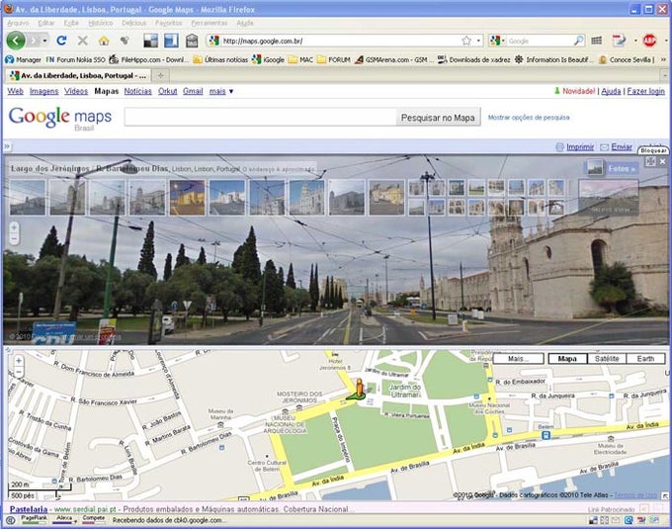Switch map view to 'Satélite'
This screenshot has width=672, height=529.
tap(607, 358)
